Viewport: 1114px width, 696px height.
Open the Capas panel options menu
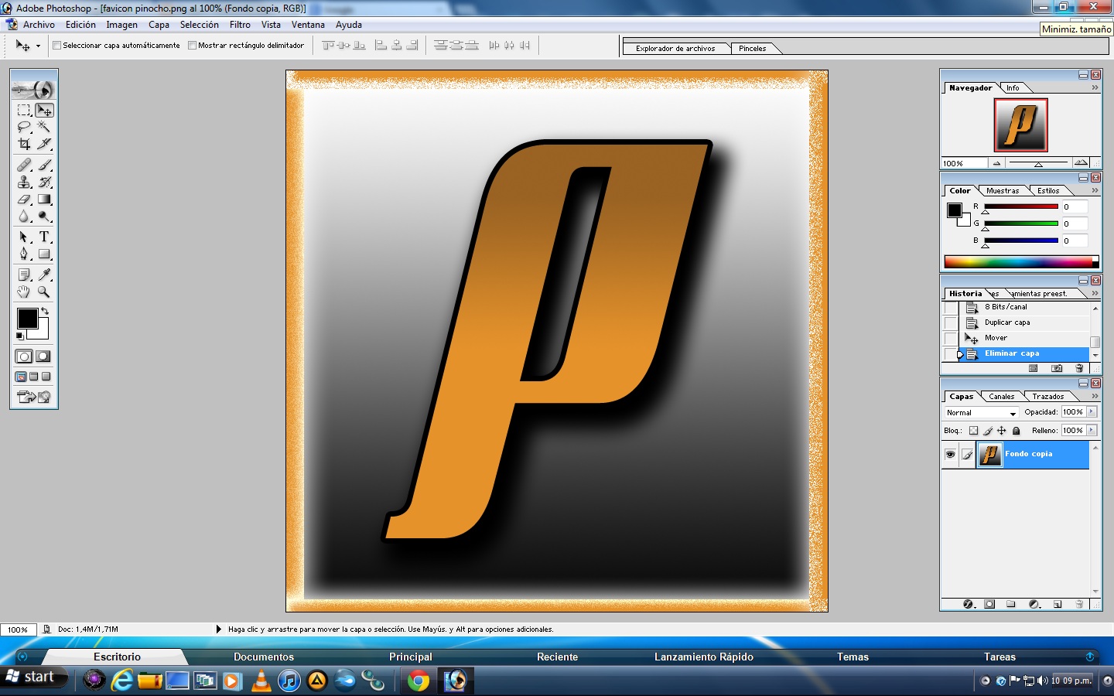tap(1095, 397)
